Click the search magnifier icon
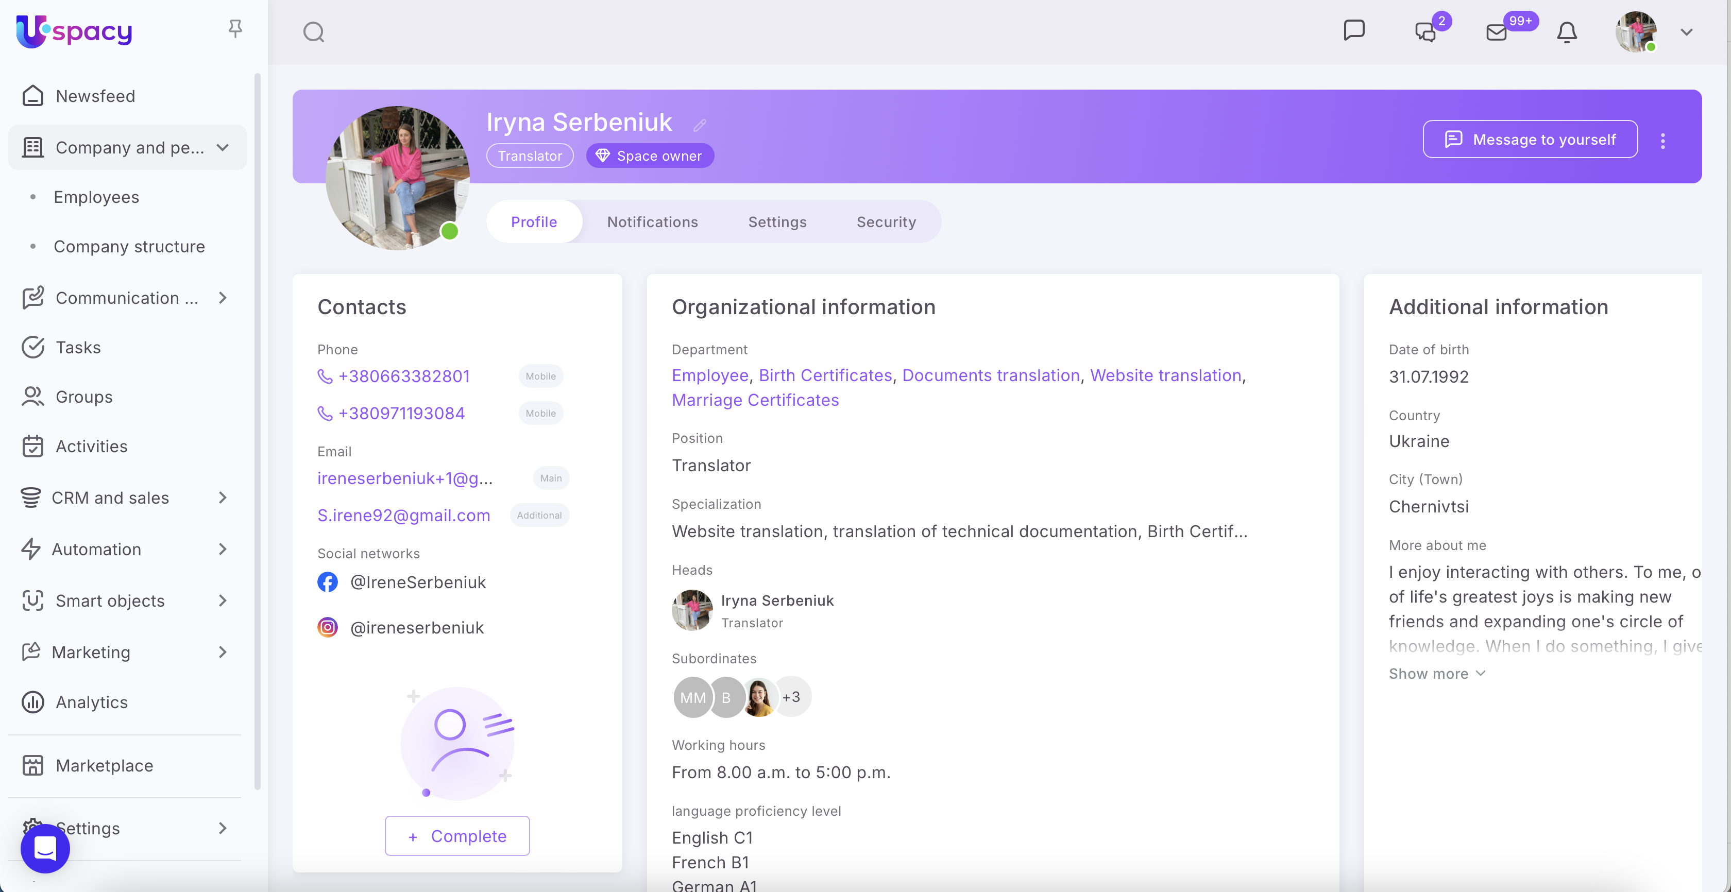Screen dimensions: 1731x892 313,31
